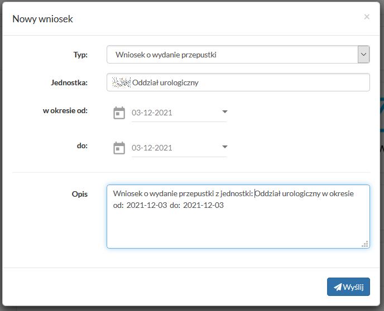Grab the Opis textarea resize handle
Viewport: 384px width, 311px height.
365,244
